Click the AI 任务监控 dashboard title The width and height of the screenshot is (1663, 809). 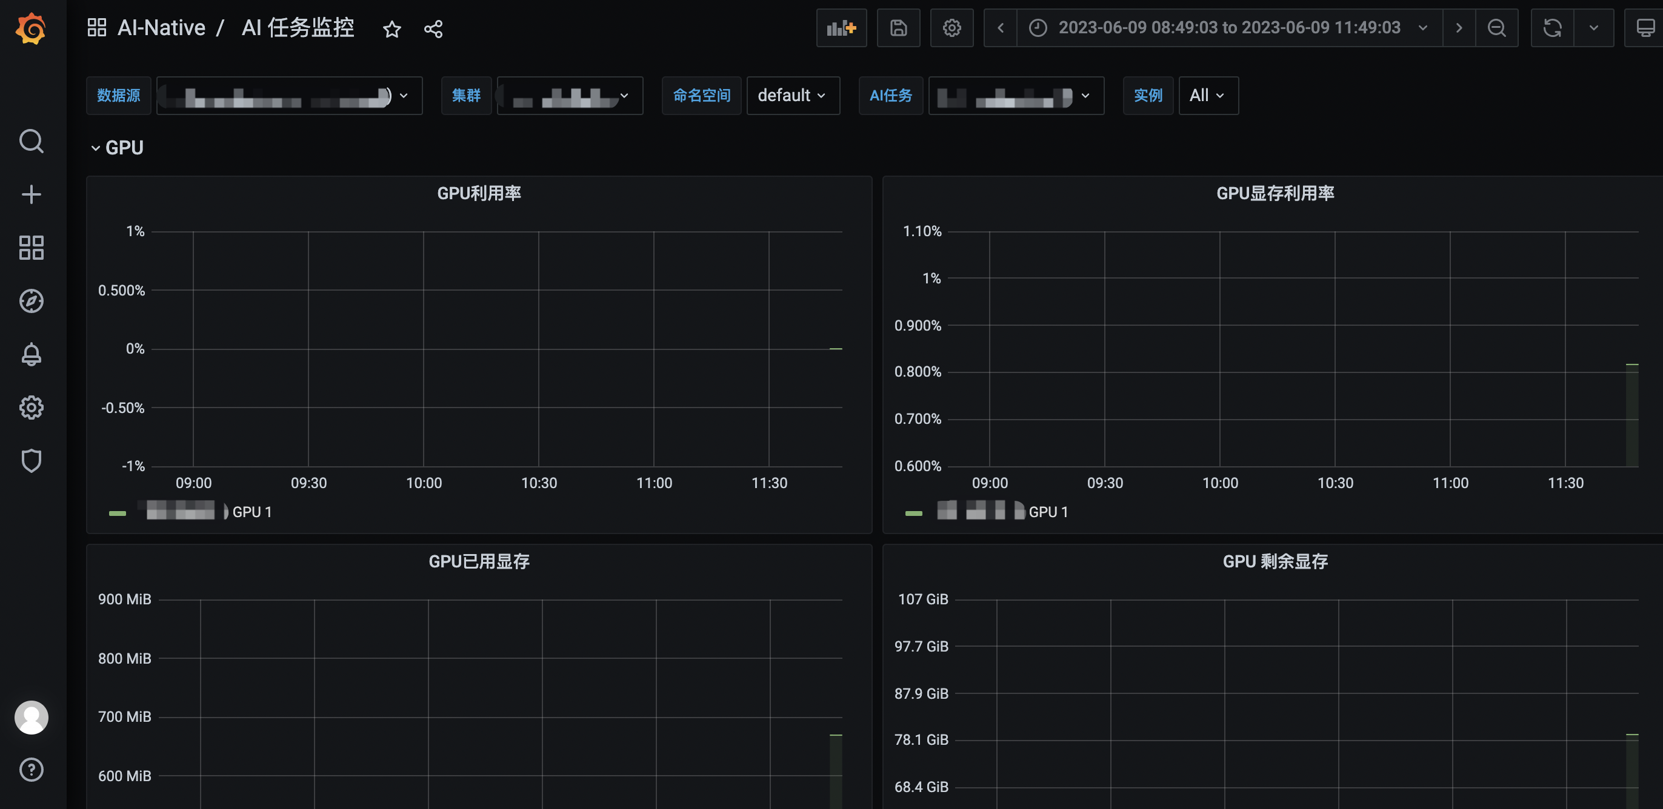[x=298, y=28]
